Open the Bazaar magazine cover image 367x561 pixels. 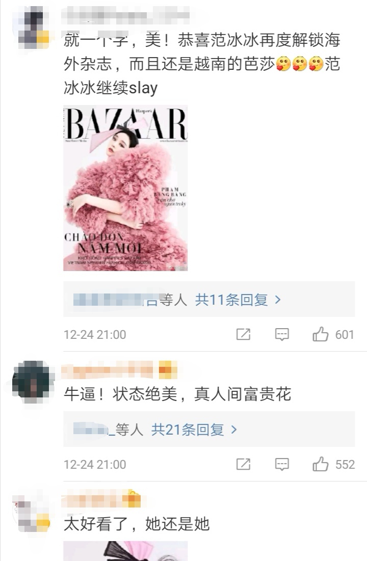(x=126, y=188)
